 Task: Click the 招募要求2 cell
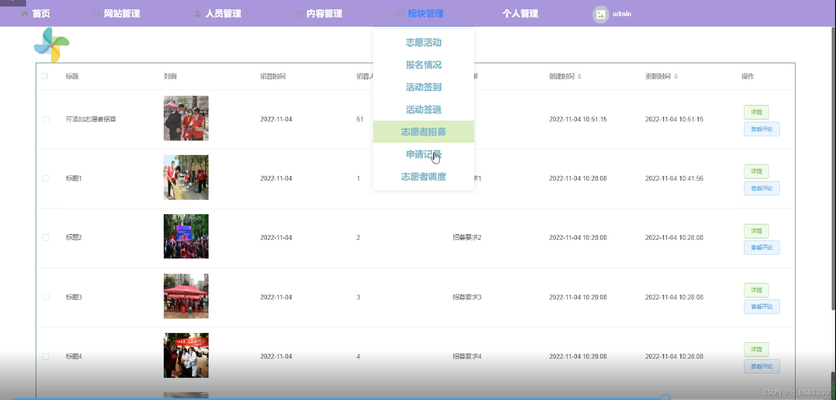point(467,238)
